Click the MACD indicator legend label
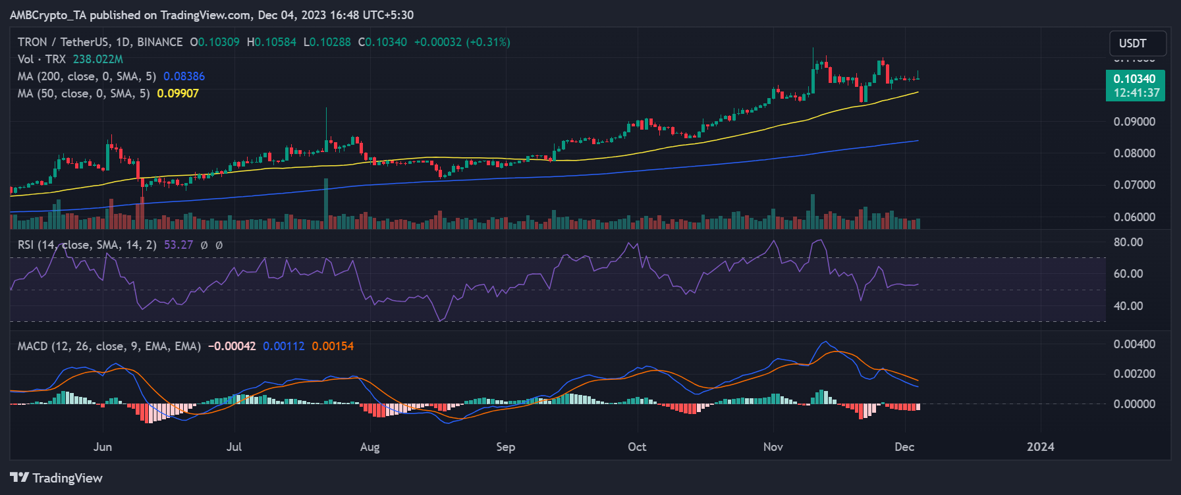 109,346
